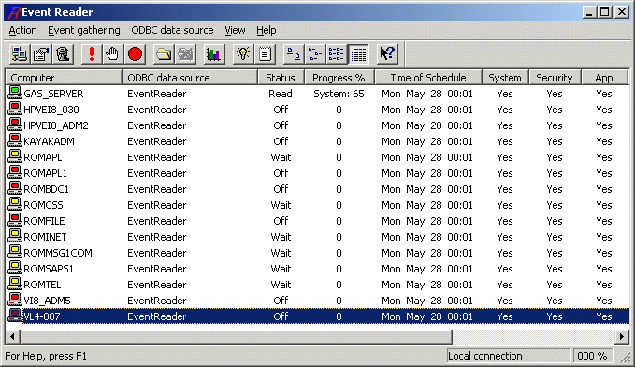Click the 'Off' status of KAYAKADM
635x367 pixels.
(281, 141)
